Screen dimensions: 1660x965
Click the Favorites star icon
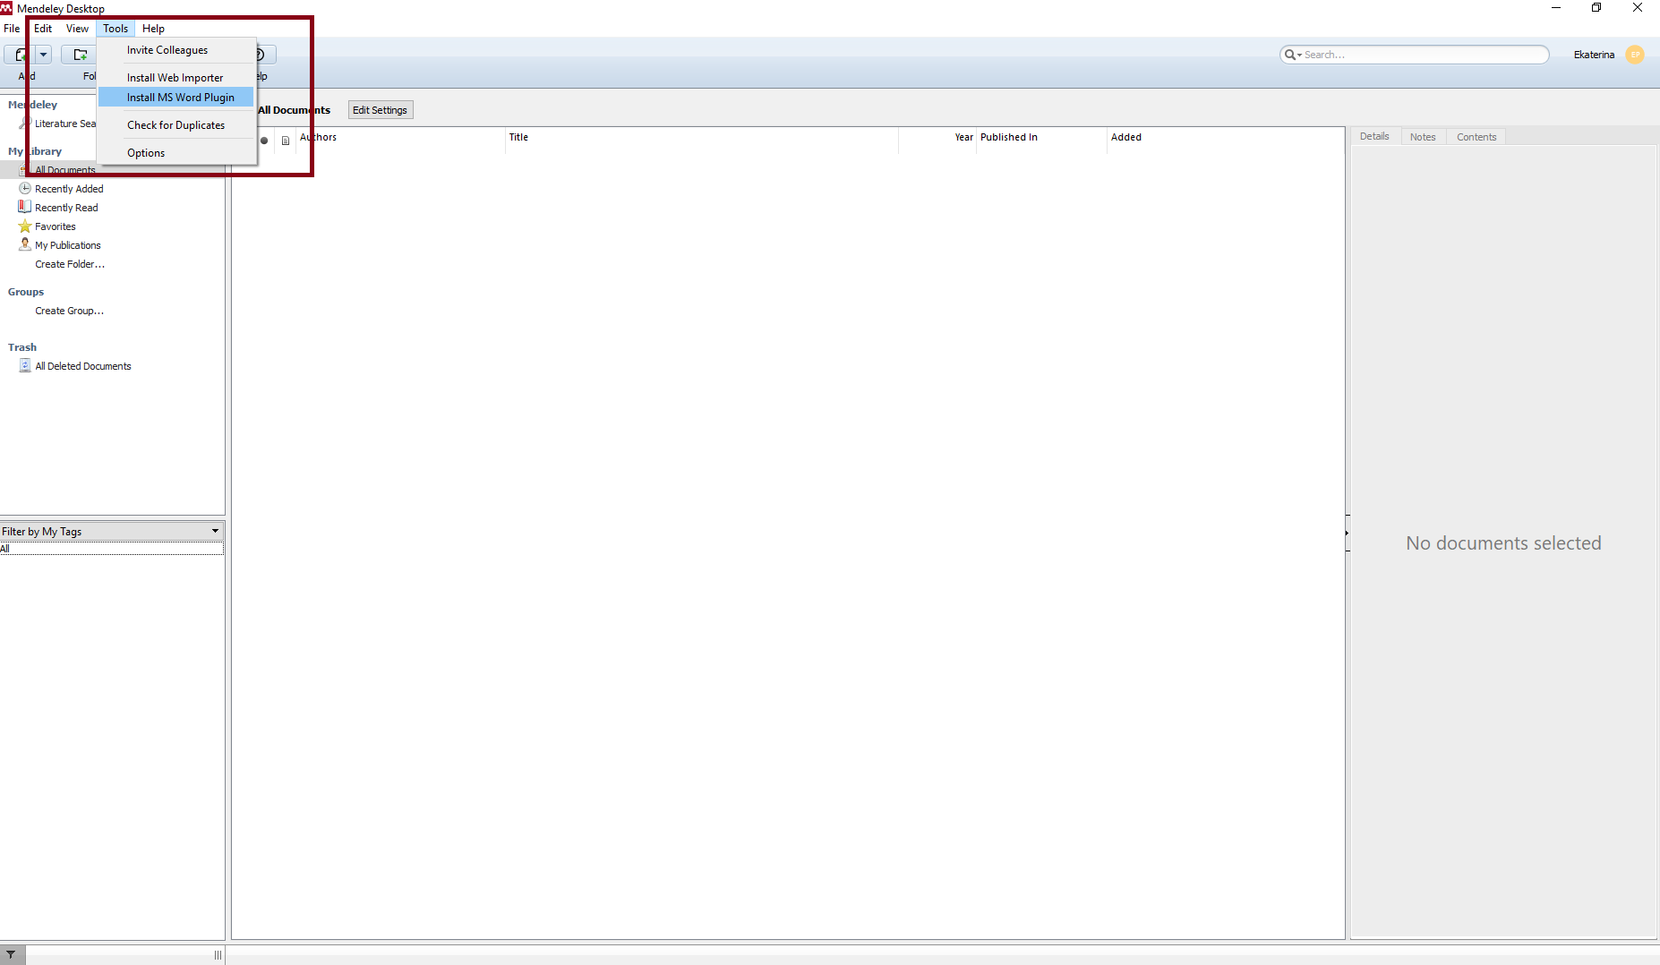click(x=25, y=226)
